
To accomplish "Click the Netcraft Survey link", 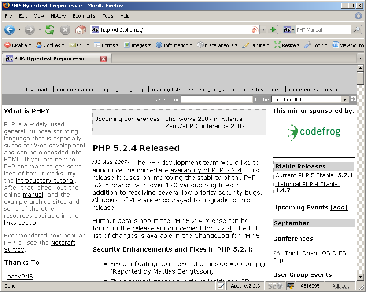I will click(40, 246).
